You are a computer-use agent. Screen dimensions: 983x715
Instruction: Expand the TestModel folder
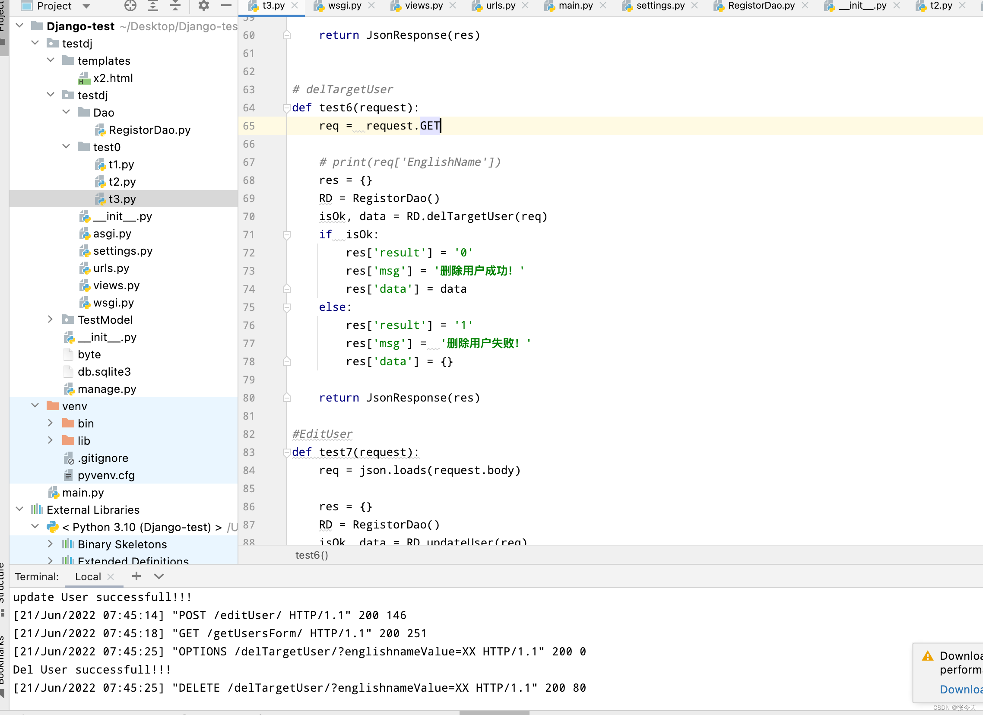50,320
